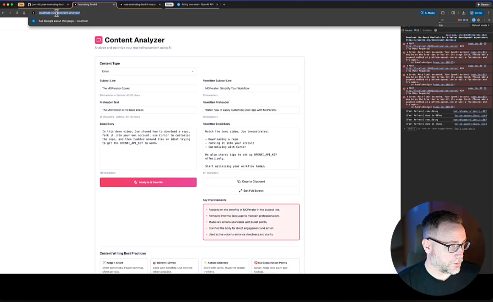Click the Don't show again link
Screen dimensions: 493x302
point(465,129)
